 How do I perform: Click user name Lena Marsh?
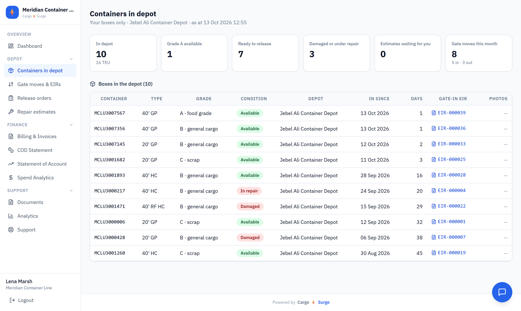click(19, 281)
